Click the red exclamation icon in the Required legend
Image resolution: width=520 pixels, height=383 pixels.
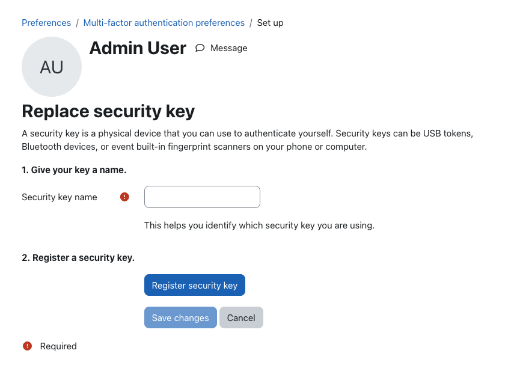[x=27, y=346]
